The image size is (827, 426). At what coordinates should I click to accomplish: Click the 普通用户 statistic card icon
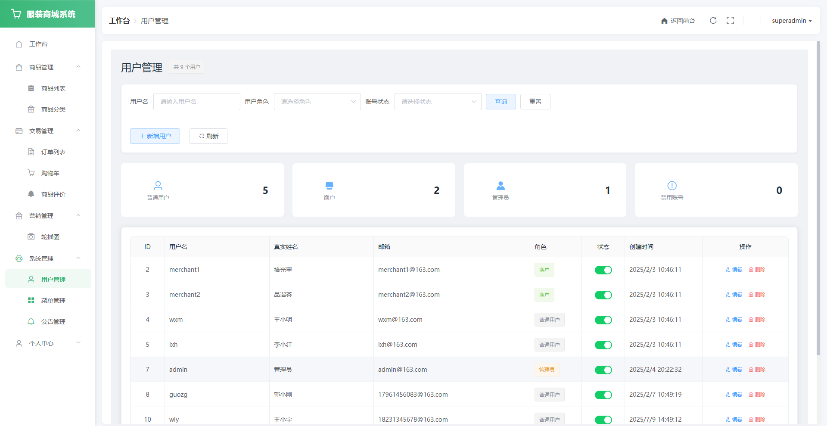point(158,186)
